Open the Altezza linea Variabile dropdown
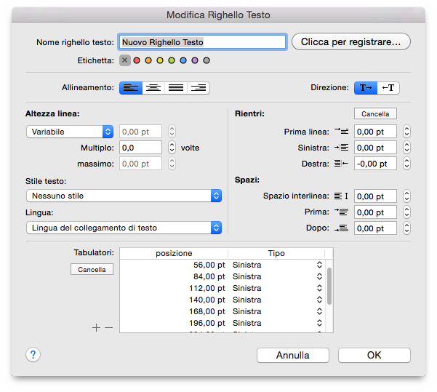 [x=70, y=132]
